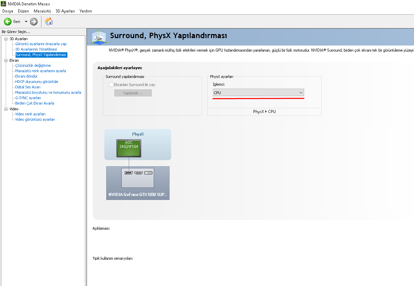The height and width of the screenshot is (286, 414).
Task: Select the AOC 24G2W1G4 monitor icon
Action: tap(128, 148)
